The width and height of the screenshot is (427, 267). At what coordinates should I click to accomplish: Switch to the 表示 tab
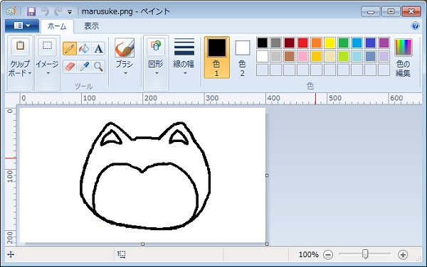(x=91, y=26)
